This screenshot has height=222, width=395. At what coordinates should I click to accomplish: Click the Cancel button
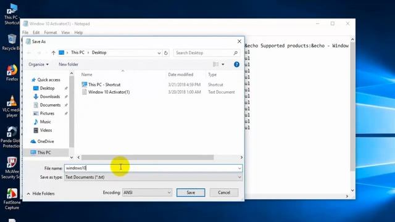[224, 192]
